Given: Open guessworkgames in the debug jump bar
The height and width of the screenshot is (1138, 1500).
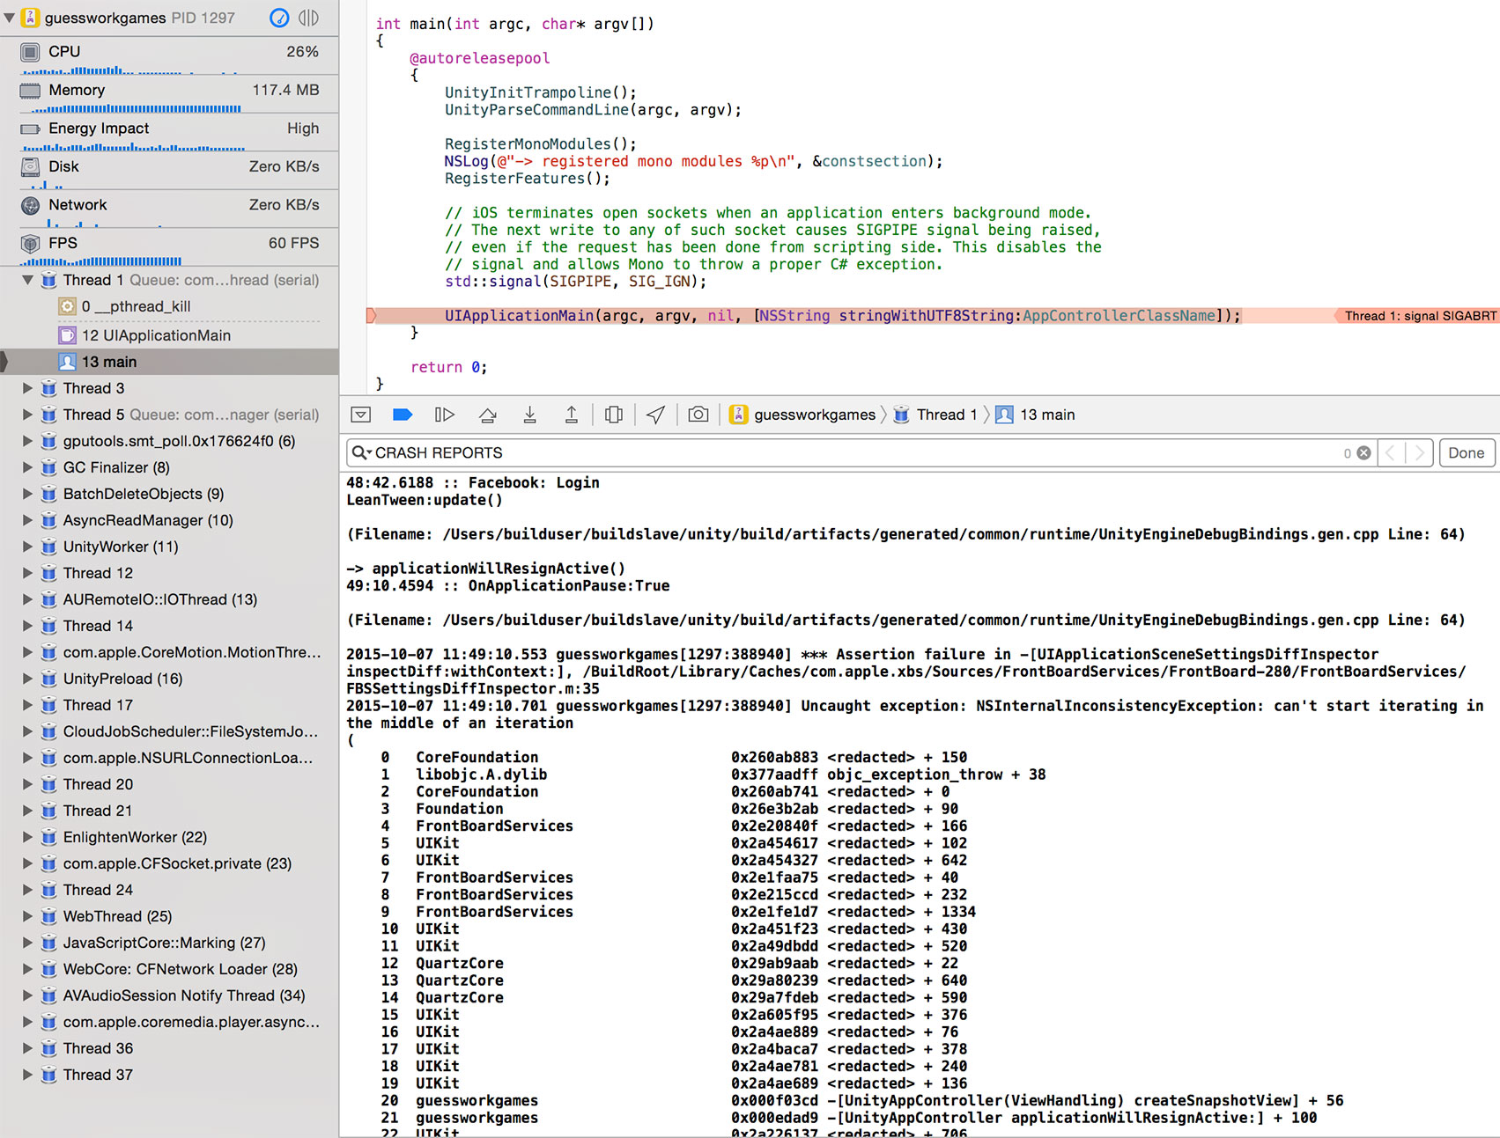Looking at the screenshot, I should (803, 415).
